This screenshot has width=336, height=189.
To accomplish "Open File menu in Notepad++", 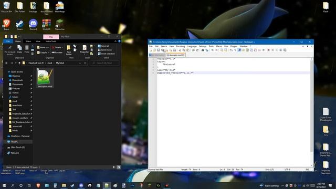I will click(x=151, y=46).
